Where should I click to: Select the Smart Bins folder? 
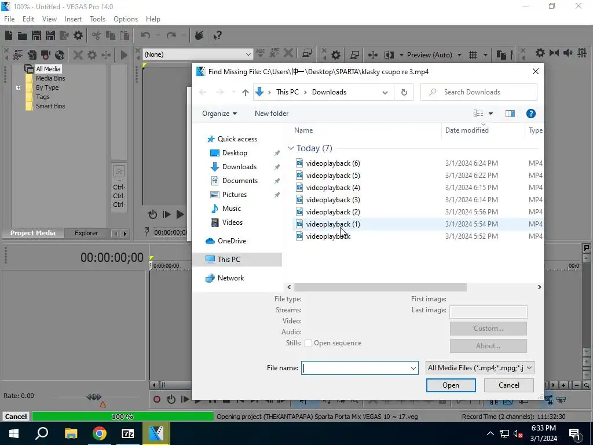click(x=50, y=107)
